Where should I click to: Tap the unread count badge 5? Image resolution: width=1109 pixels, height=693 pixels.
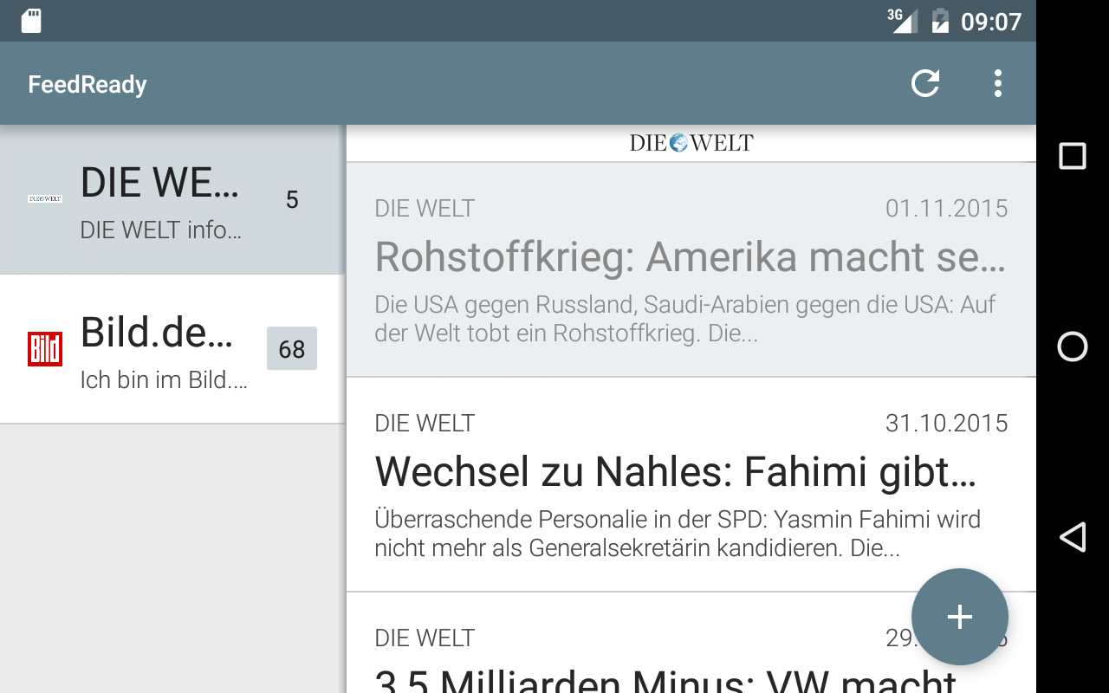click(292, 199)
